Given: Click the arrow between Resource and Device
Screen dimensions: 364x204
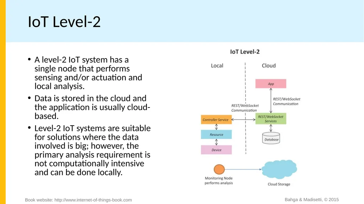Looking at the screenshot, I should pyautogui.click(x=216, y=142).
